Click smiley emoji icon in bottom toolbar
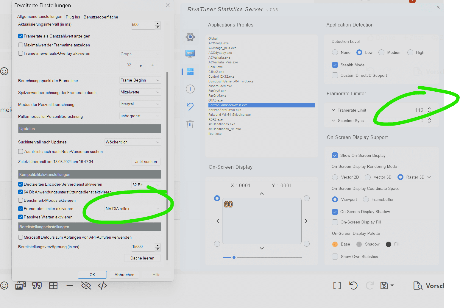 [4, 286]
